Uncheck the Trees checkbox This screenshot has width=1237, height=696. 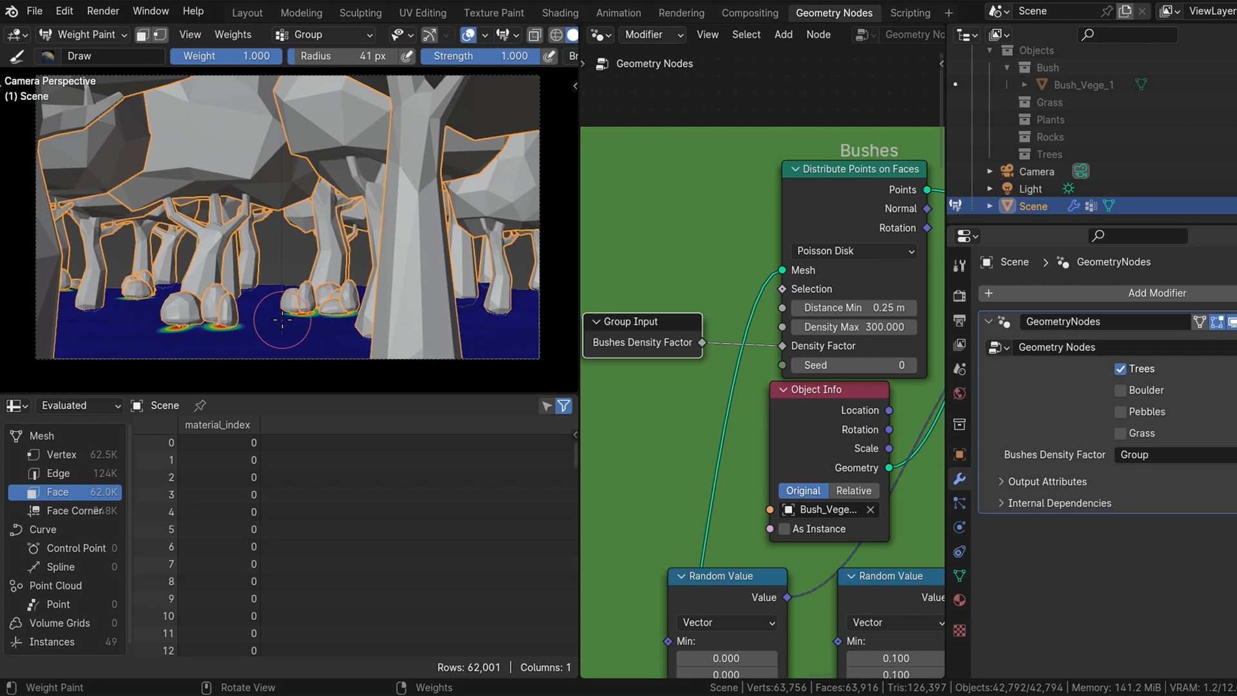coord(1120,369)
